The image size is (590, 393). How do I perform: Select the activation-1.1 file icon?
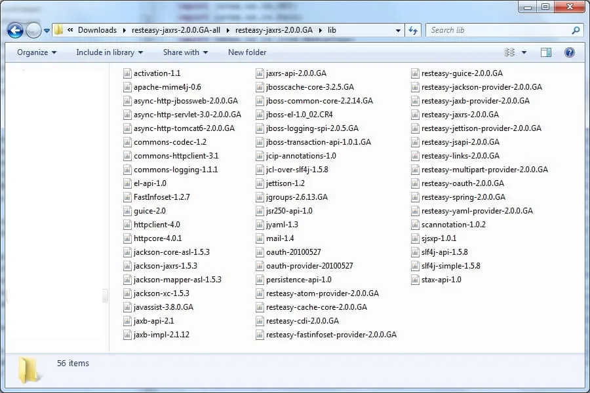[127, 73]
